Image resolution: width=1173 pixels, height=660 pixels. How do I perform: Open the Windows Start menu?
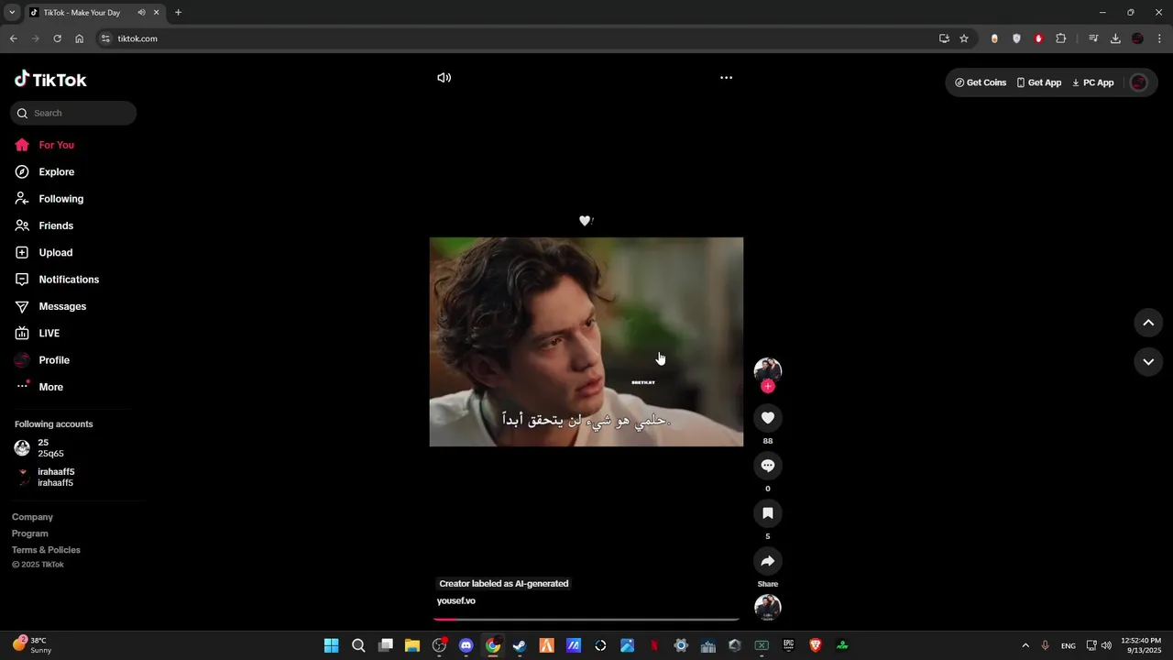[331, 645]
